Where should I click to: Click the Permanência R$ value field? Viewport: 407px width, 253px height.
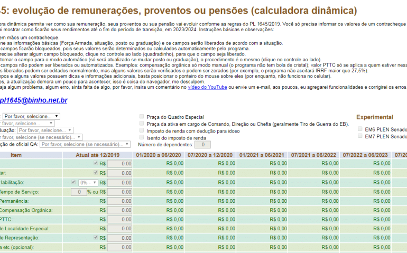(x=119, y=201)
